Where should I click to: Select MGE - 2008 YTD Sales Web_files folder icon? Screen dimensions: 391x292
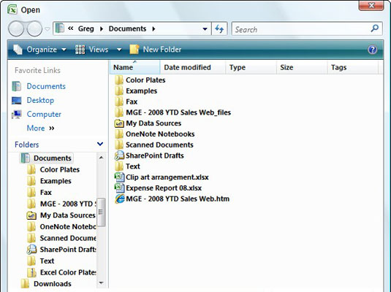(x=119, y=112)
